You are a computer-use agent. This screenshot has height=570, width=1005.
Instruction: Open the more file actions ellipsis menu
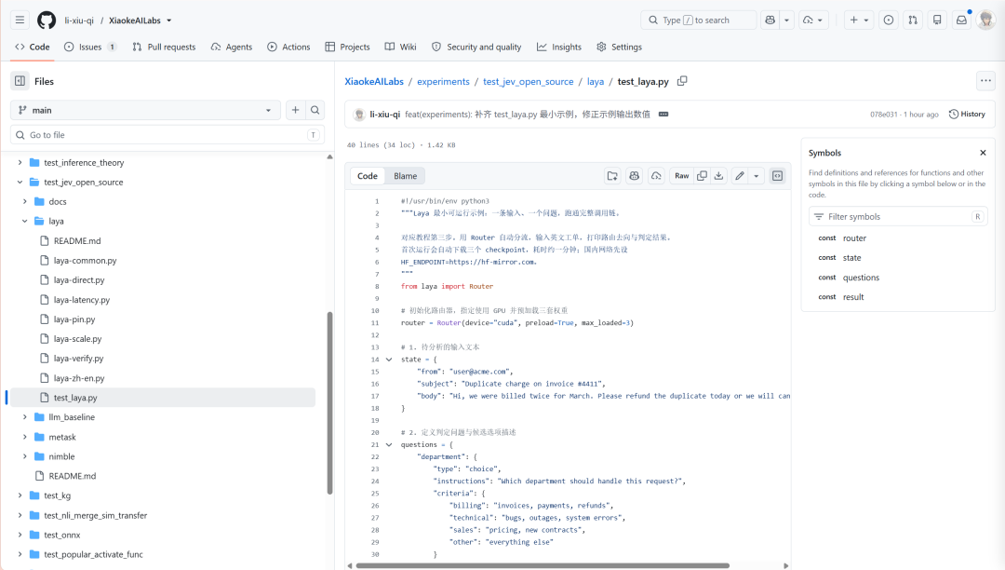pos(985,81)
